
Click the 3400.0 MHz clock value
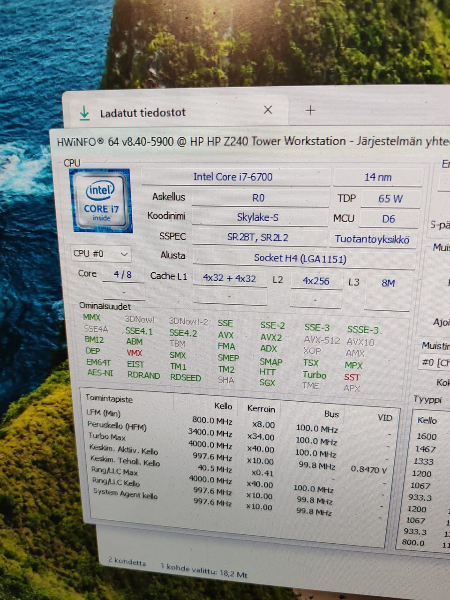210,432
